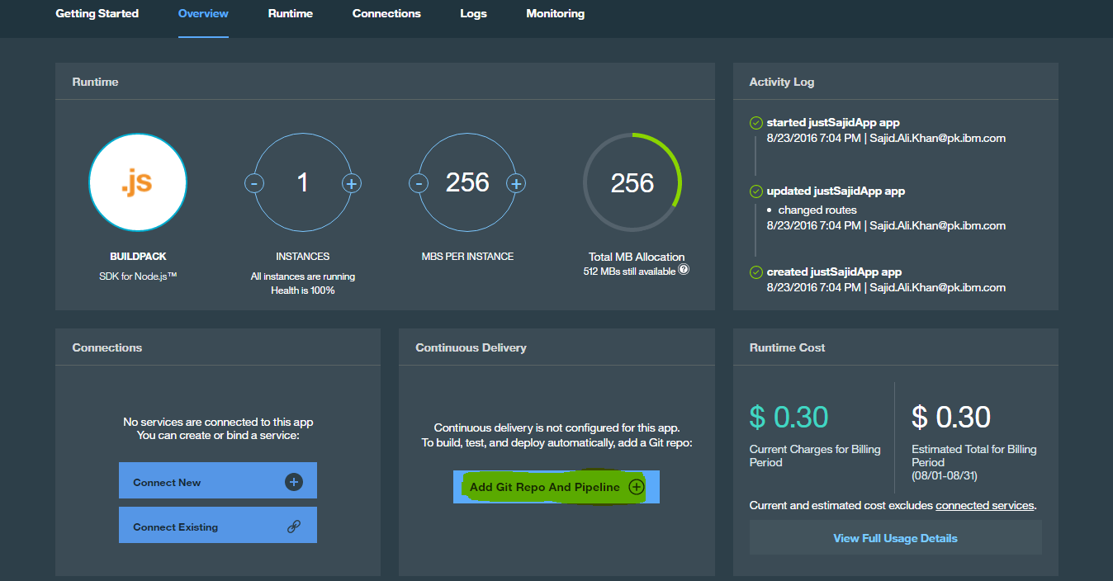The height and width of the screenshot is (581, 1113).
Task: Click the 'Runtime Cost' panel heading
Action: click(787, 347)
